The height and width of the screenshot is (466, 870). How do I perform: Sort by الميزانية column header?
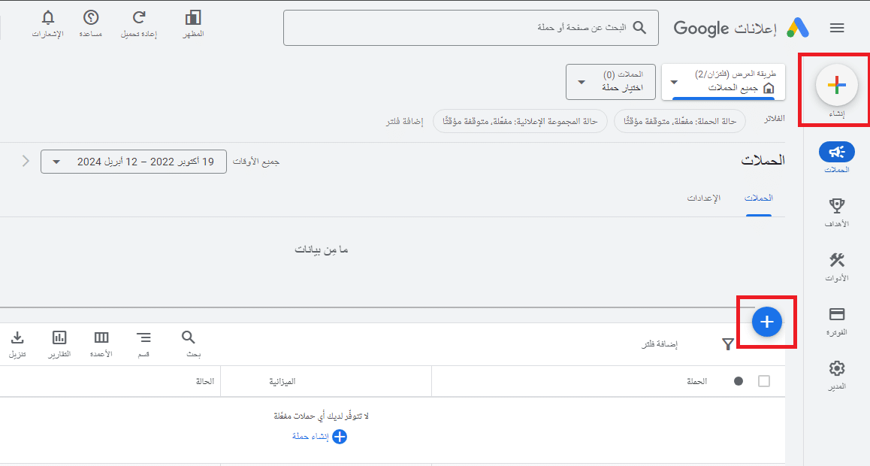(282, 381)
